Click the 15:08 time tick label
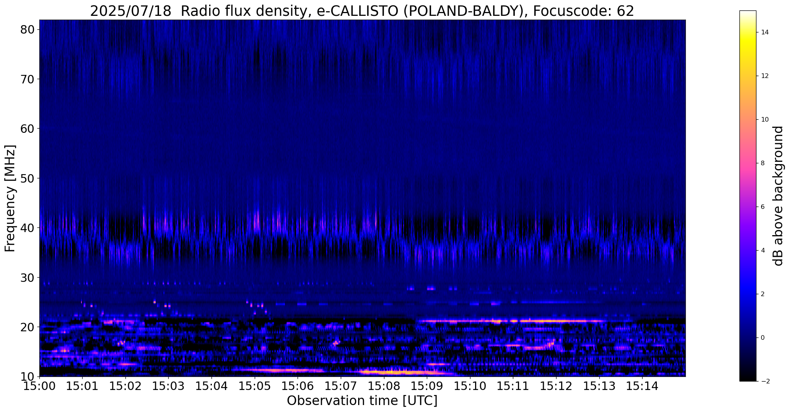This screenshot has width=790, height=412. click(x=384, y=386)
